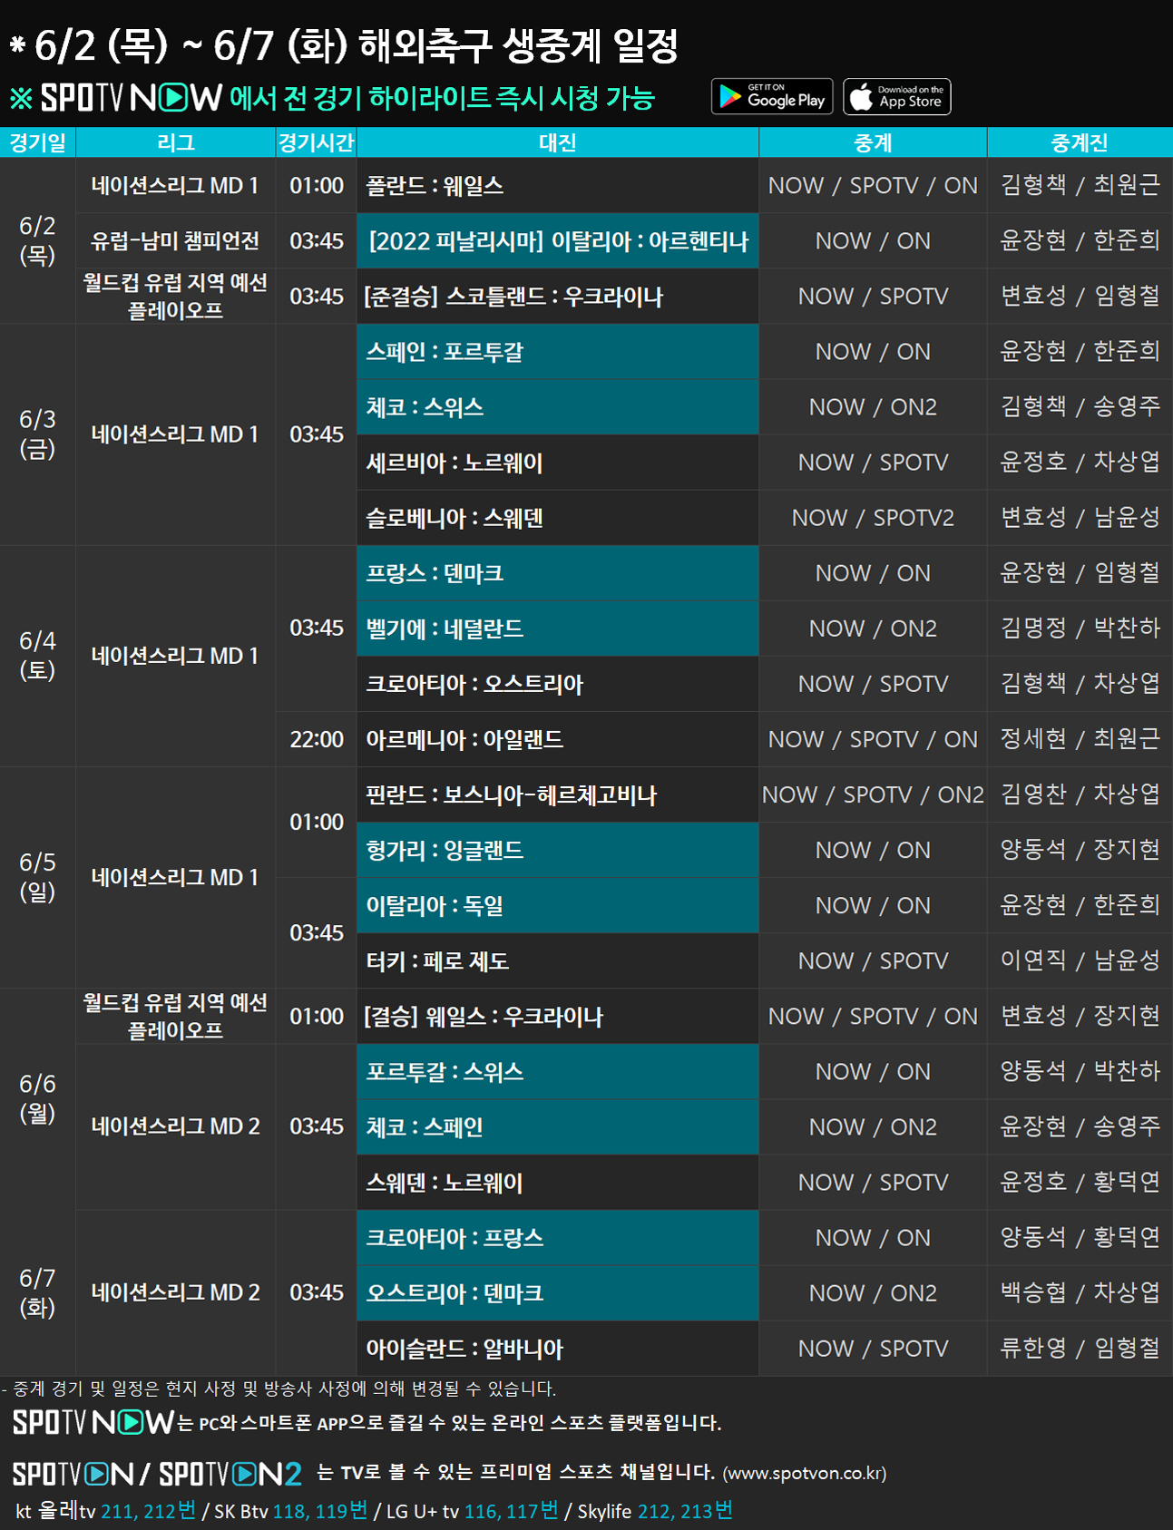Click the 6/4 (토) date cell
This screenshot has height=1530, width=1173.
37,656
